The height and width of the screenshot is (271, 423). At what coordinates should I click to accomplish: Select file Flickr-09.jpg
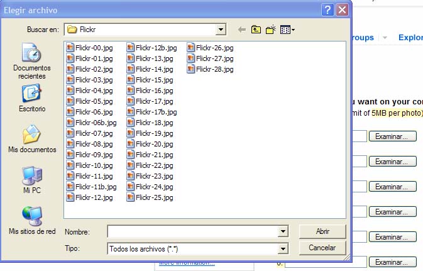[x=89, y=155]
